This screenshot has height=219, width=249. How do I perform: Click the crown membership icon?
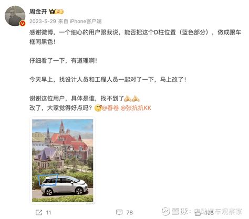[x=52, y=12]
